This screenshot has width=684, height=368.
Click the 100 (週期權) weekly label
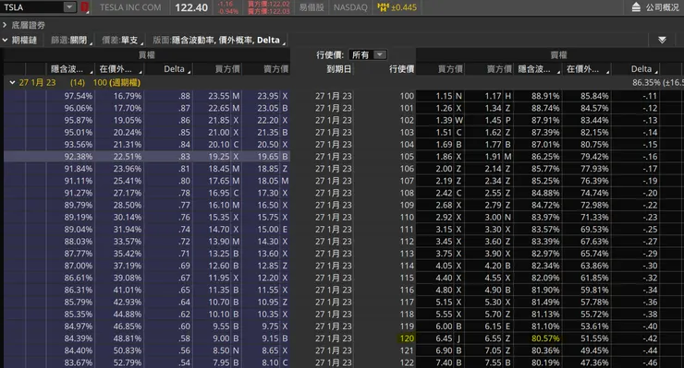116,82
